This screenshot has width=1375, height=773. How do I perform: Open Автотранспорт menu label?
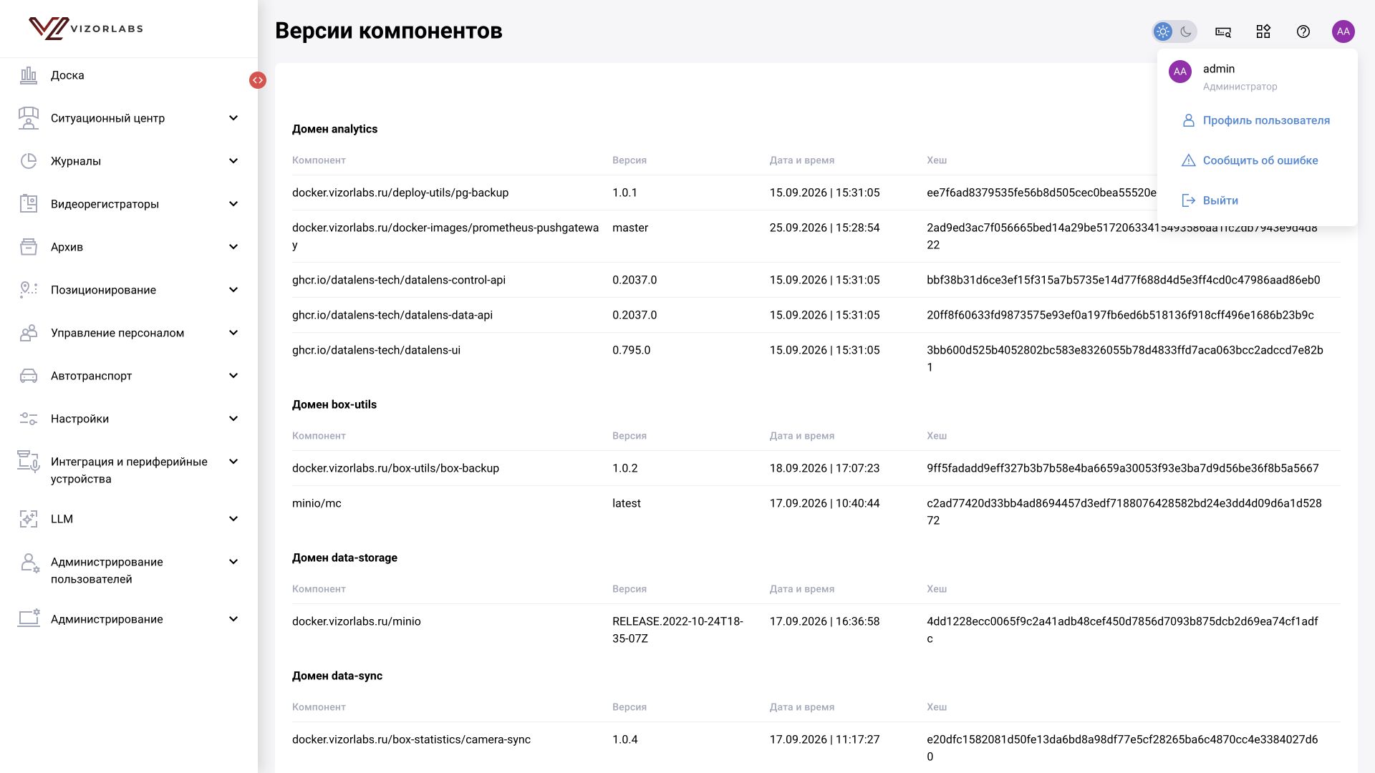point(91,376)
